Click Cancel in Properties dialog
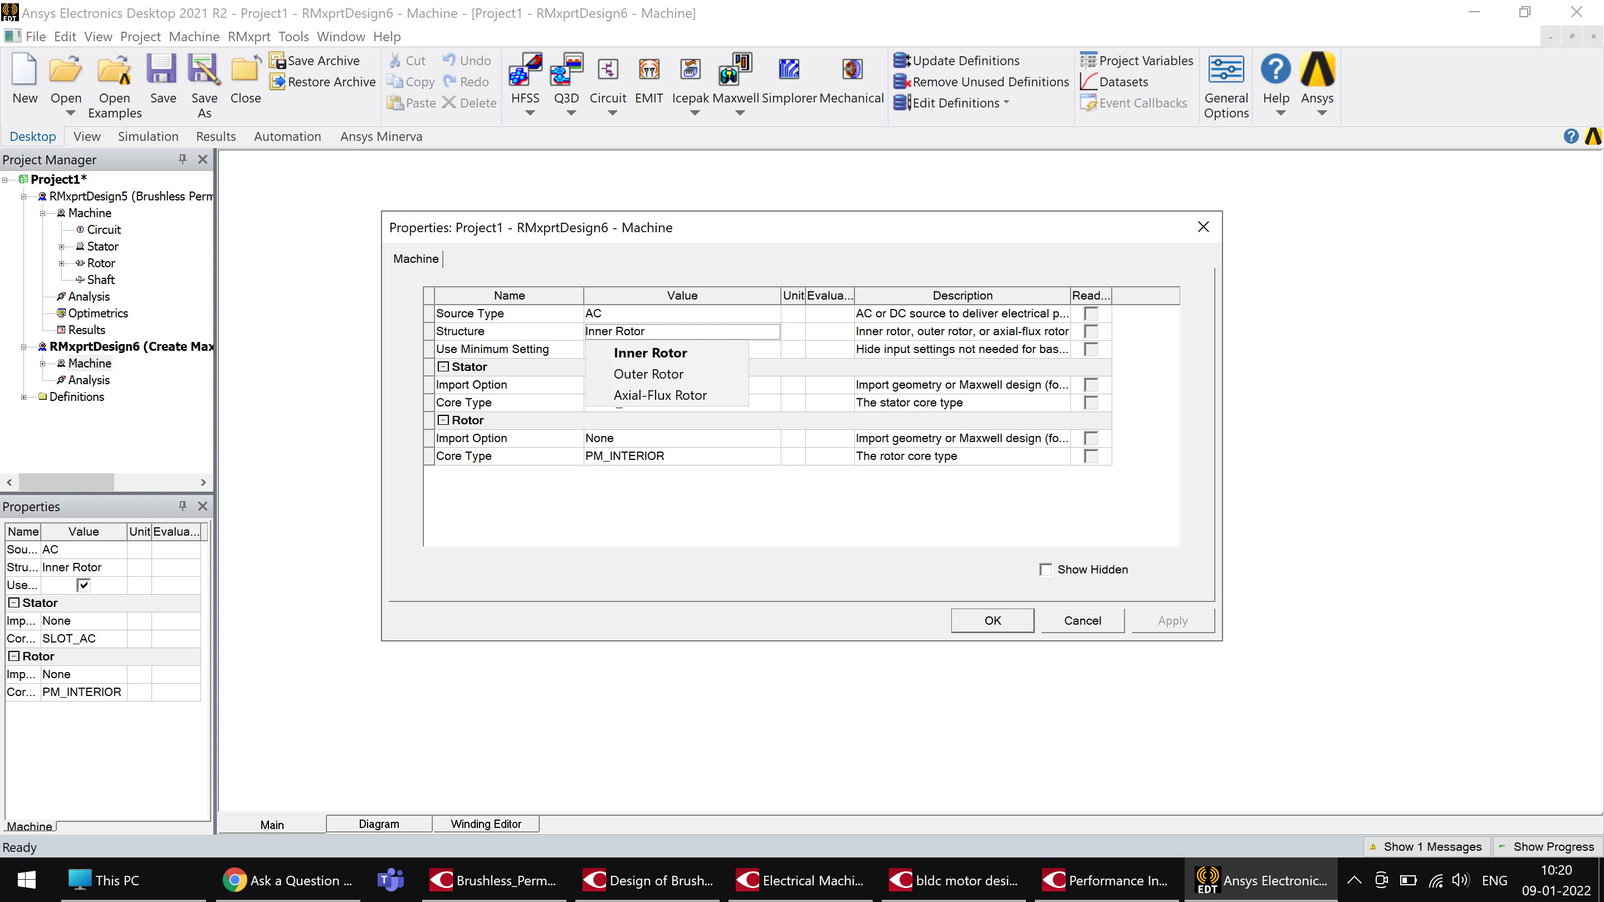This screenshot has height=902, width=1604. pos(1083,621)
